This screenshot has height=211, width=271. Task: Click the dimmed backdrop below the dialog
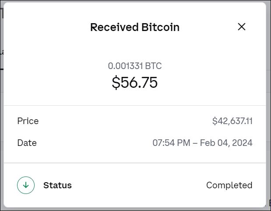pyautogui.click(x=131, y=209)
